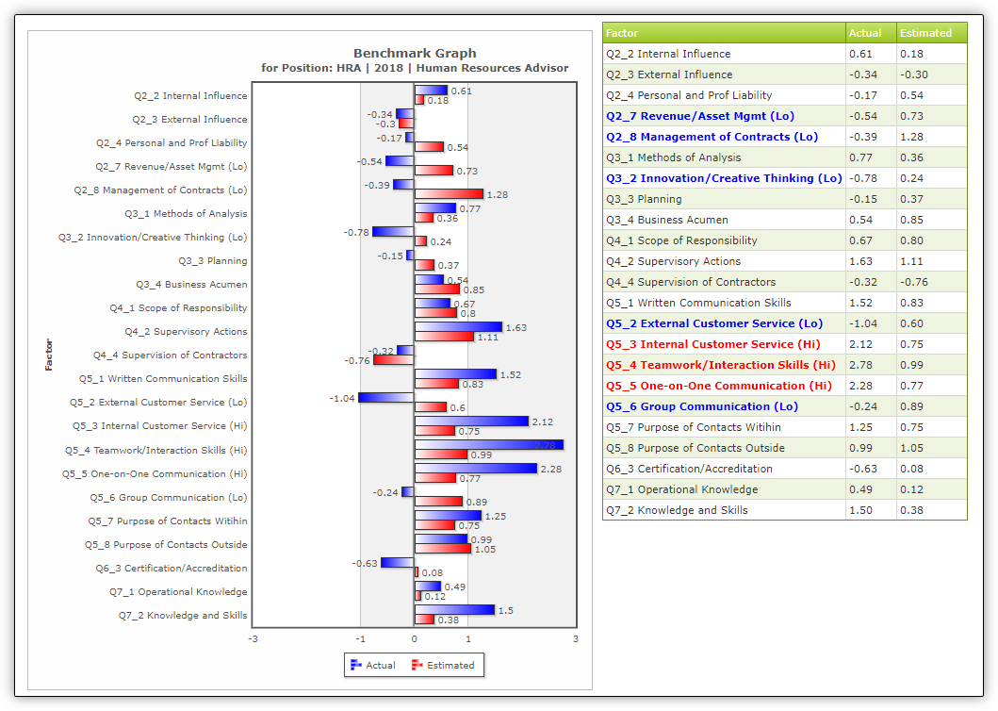Click Q4_4 Supervision of Contractors in table
The width and height of the screenshot is (998, 711).
691,282
